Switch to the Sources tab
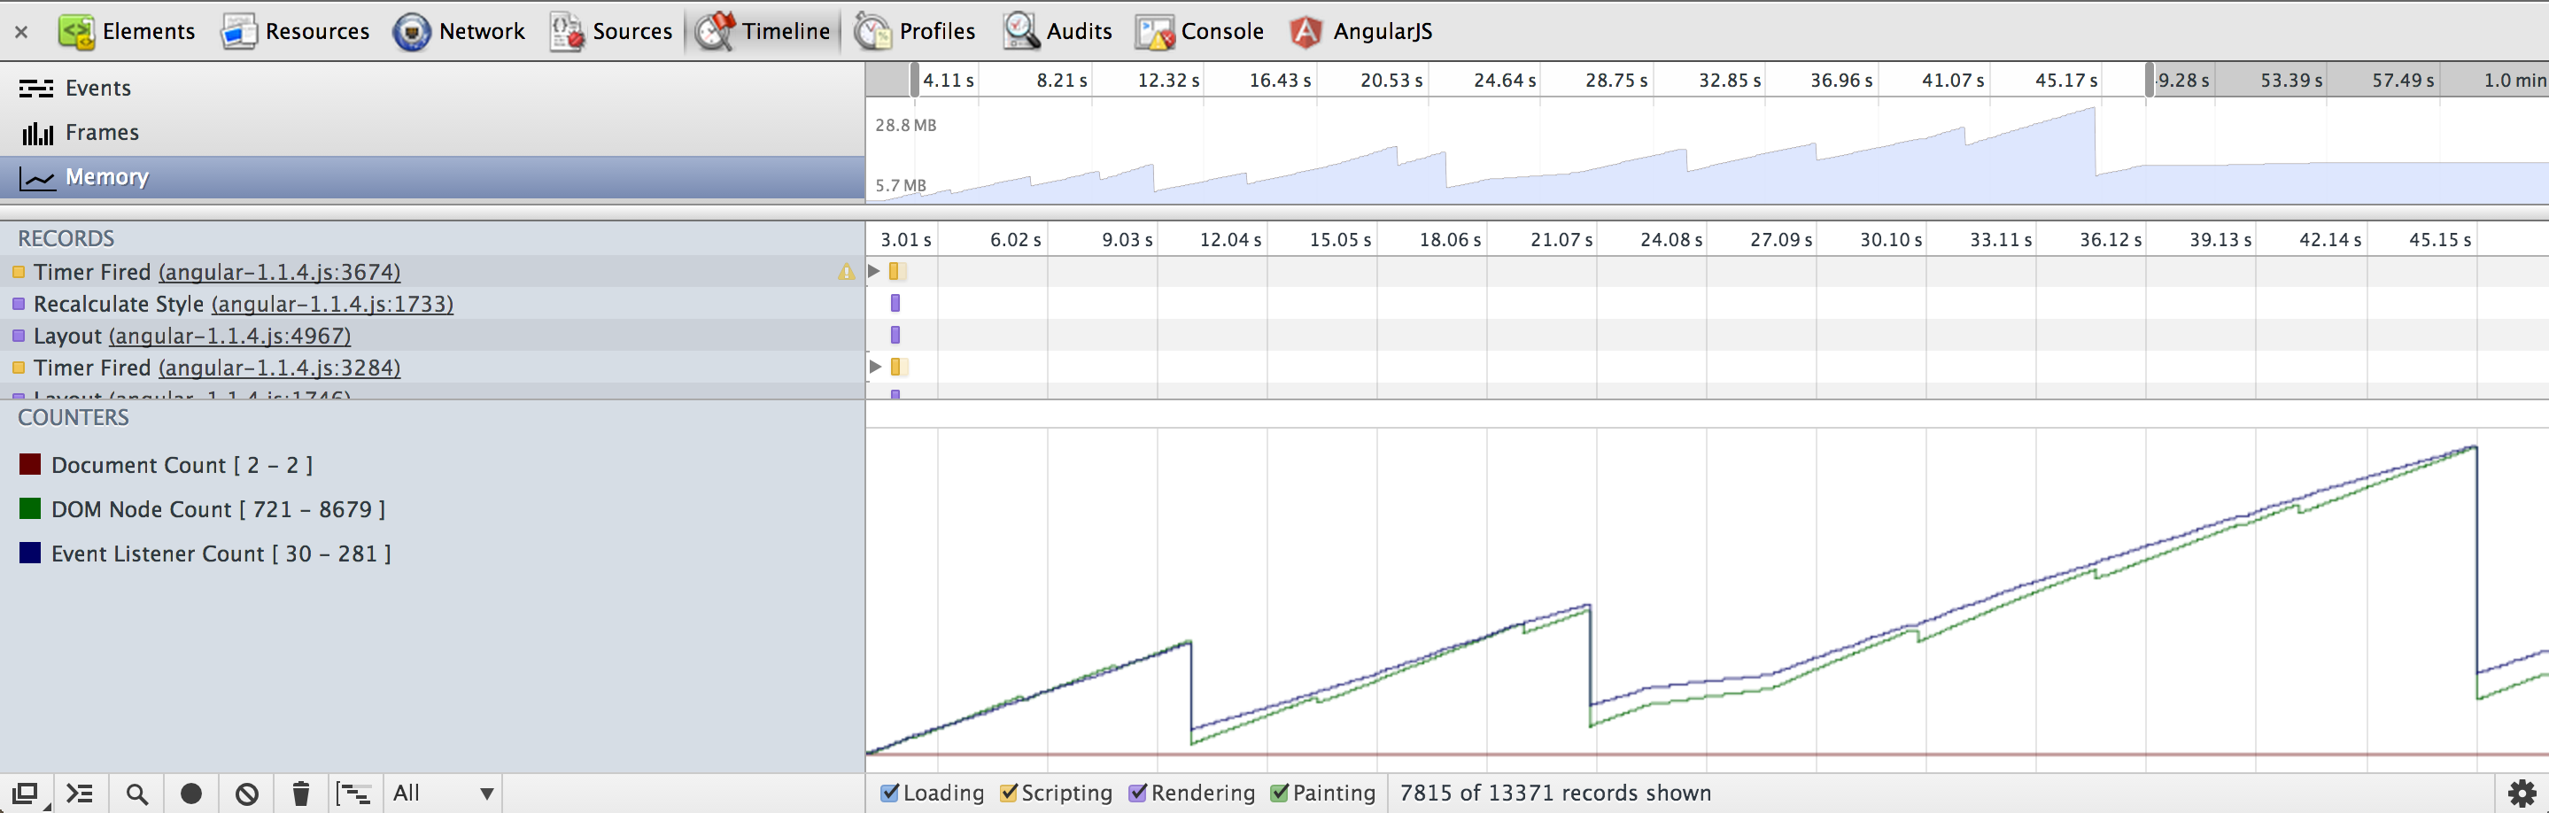The width and height of the screenshot is (2549, 813). (x=611, y=32)
